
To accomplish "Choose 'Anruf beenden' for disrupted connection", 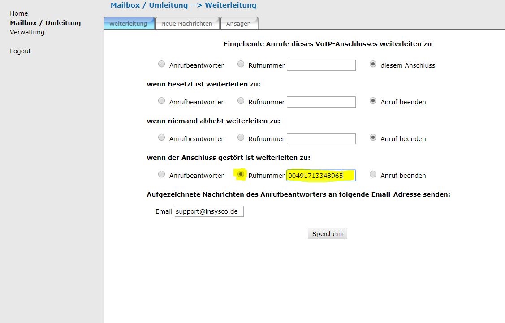I will pos(373,175).
